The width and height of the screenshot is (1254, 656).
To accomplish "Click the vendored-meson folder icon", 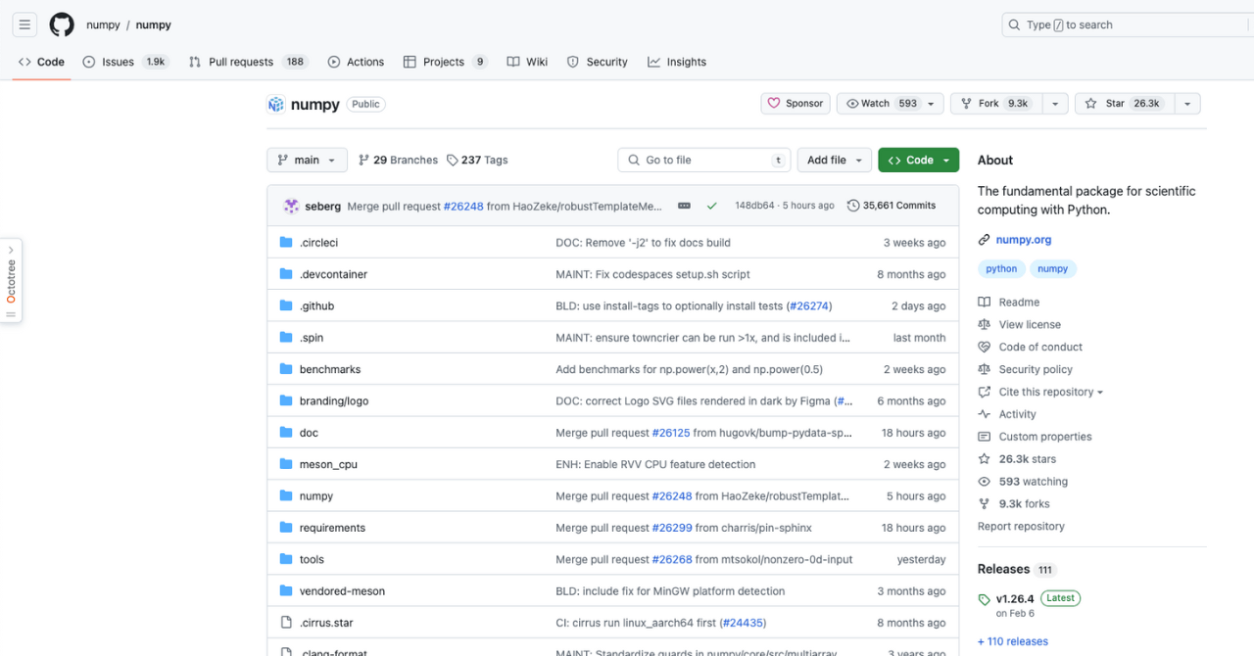I will pos(286,591).
